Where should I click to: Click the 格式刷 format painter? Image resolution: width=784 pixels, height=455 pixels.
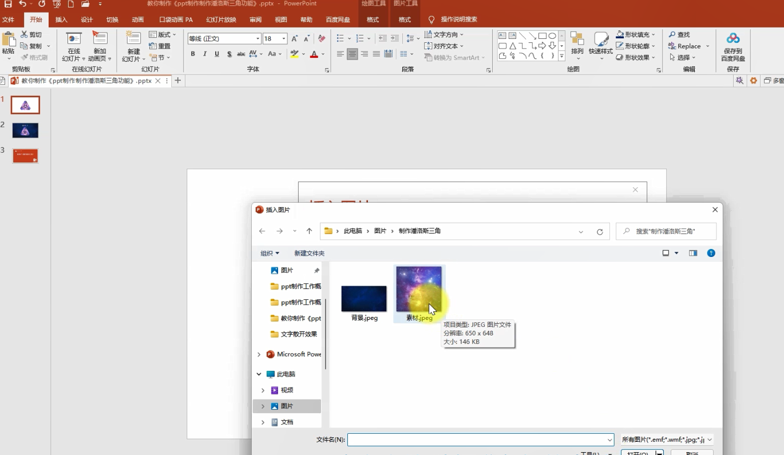pos(34,58)
